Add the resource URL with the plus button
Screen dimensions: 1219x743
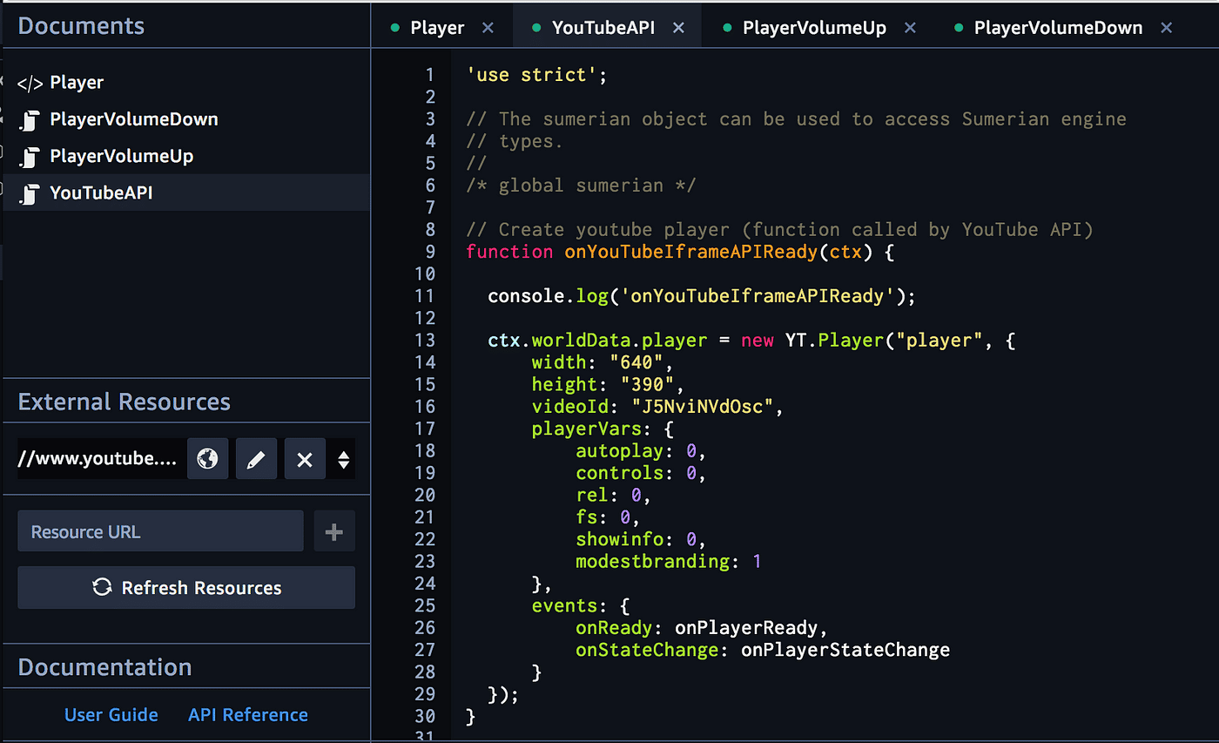point(334,531)
